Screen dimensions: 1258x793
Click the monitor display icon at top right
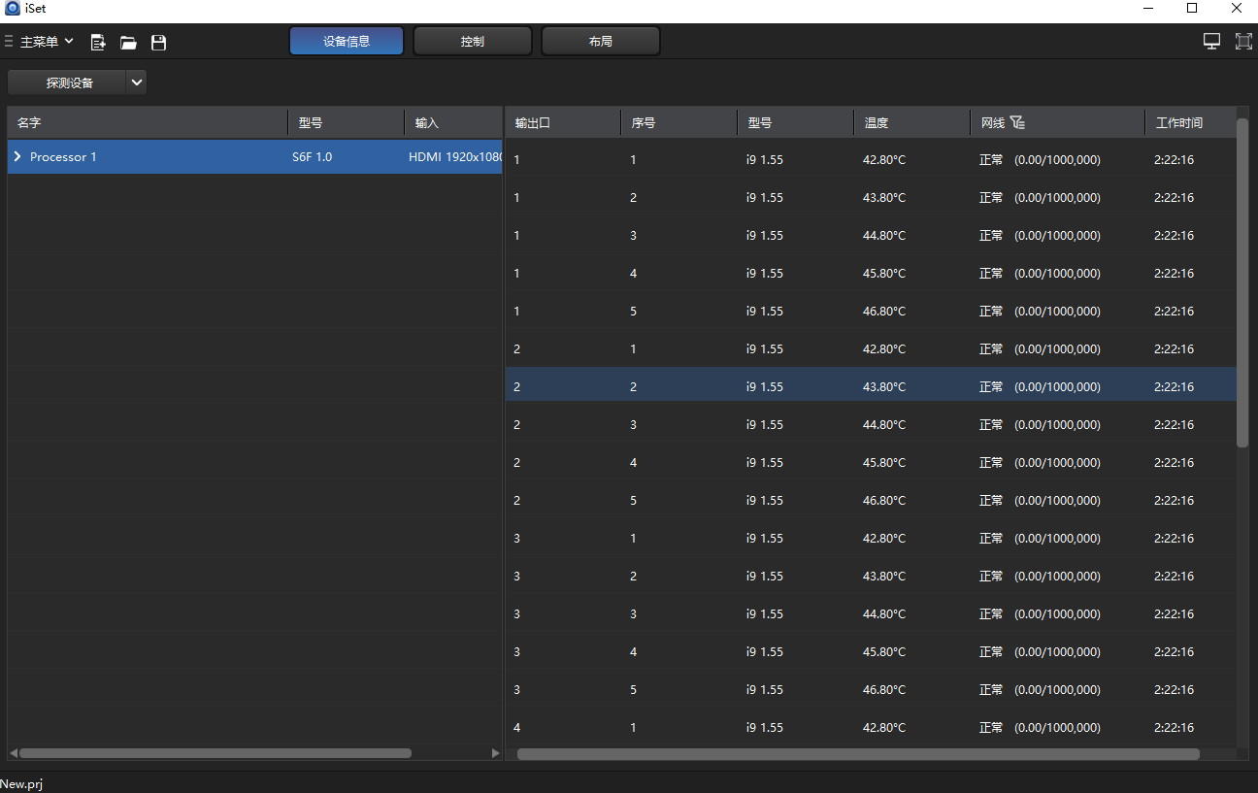point(1211,42)
